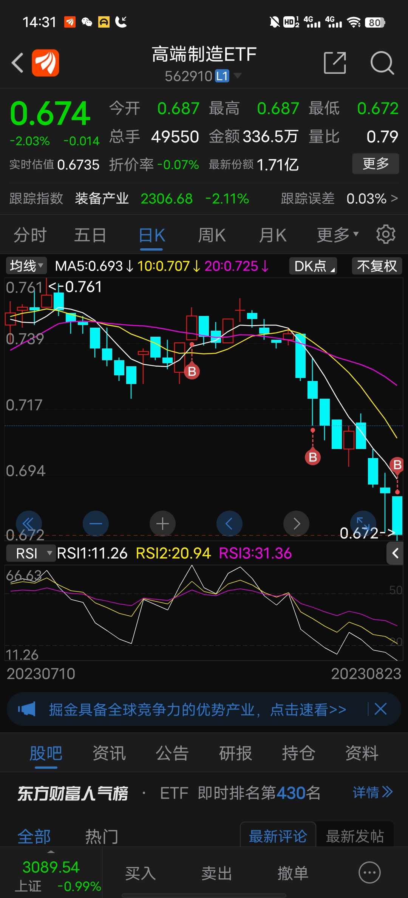
Task: Tap the 卖出 button
Action: coord(216,873)
